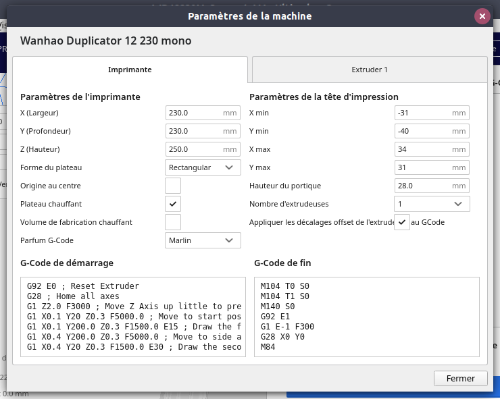Viewport: 500px width, 399px height.
Task: Click inside the G-Code de fin text area
Action: pyautogui.click(x=367, y=317)
